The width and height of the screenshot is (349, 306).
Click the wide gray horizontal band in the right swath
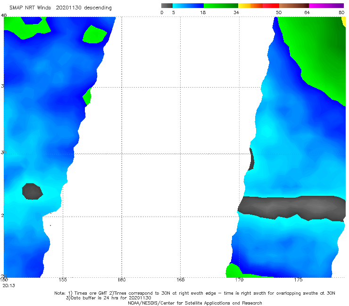(291, 208)
